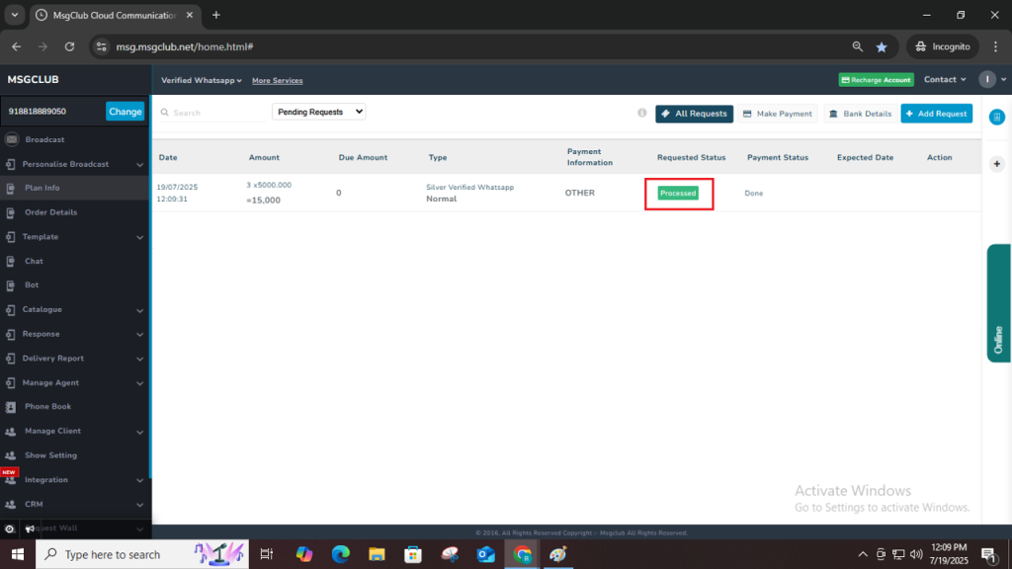This screenshot has width=1012, height=569.
Task: Click the Change number button
Action: [126, 111]
